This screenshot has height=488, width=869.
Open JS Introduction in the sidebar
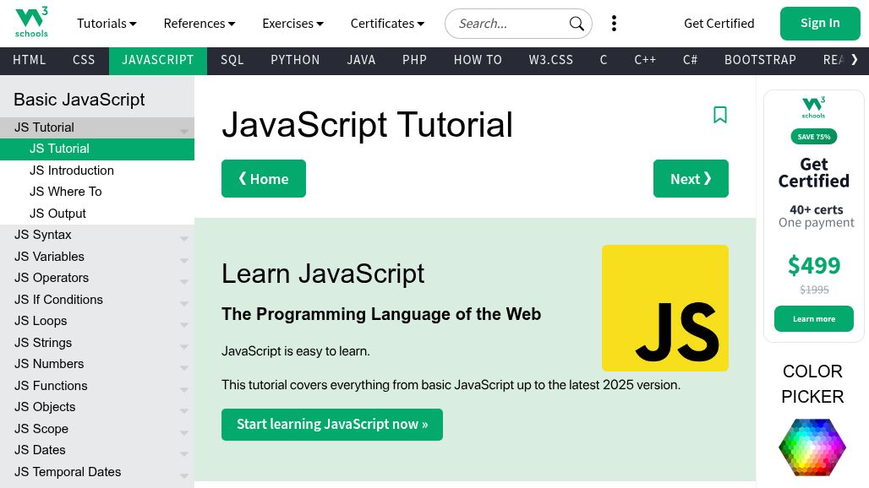(72, 171)
